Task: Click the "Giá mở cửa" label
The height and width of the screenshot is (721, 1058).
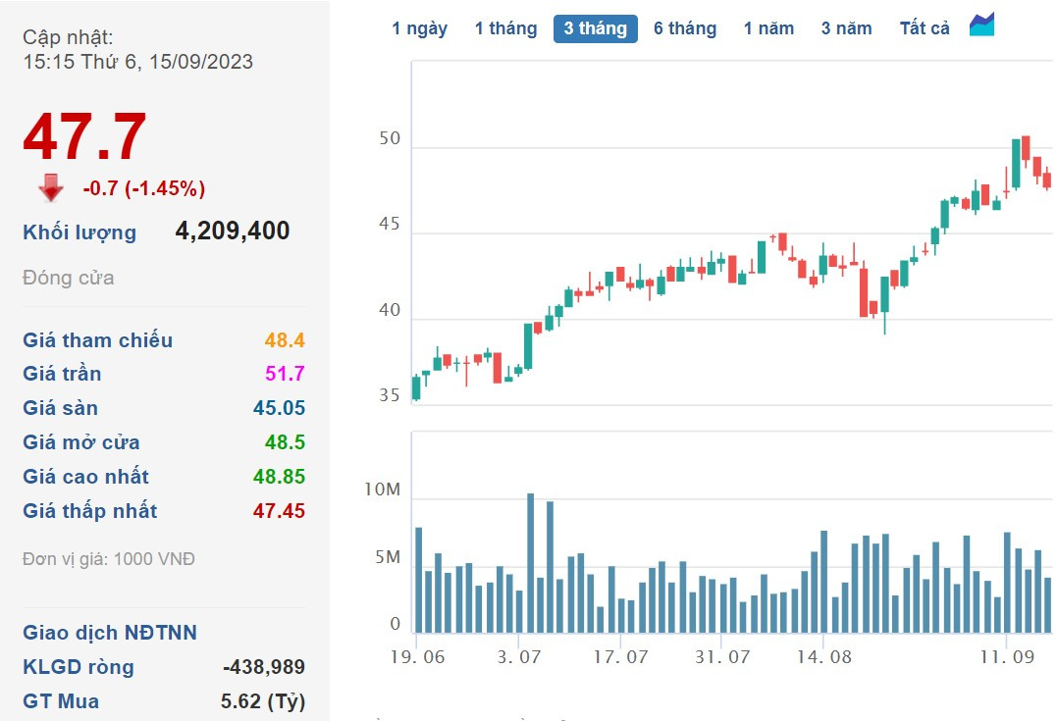Action: coord(81,442)
